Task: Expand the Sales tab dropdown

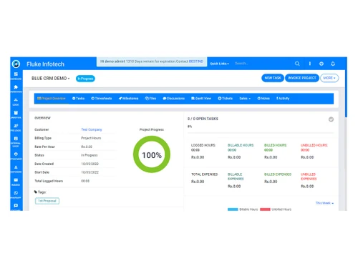Action: (x=245, y=99)
